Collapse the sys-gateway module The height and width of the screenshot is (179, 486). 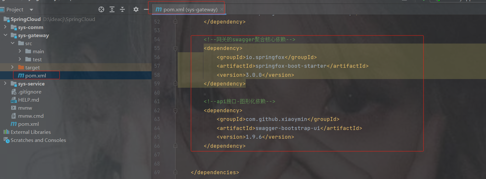[5, 35]
